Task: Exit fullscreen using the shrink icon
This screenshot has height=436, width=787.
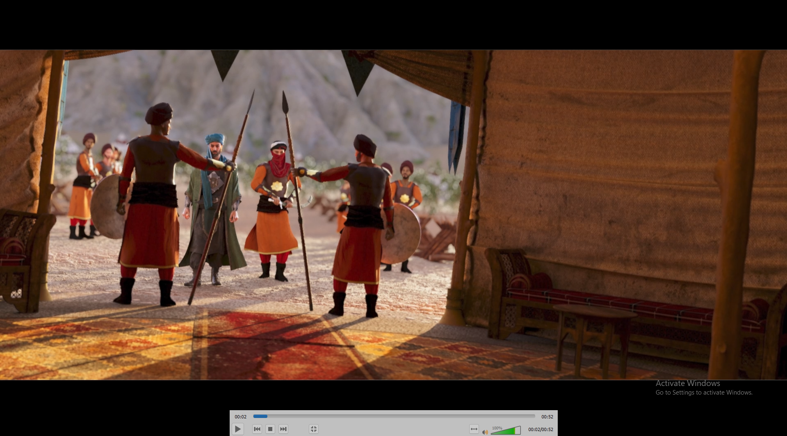Action: [x=314, y=429]
